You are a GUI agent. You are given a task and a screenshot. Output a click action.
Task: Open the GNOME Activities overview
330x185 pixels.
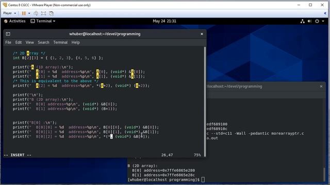point(15,21)
